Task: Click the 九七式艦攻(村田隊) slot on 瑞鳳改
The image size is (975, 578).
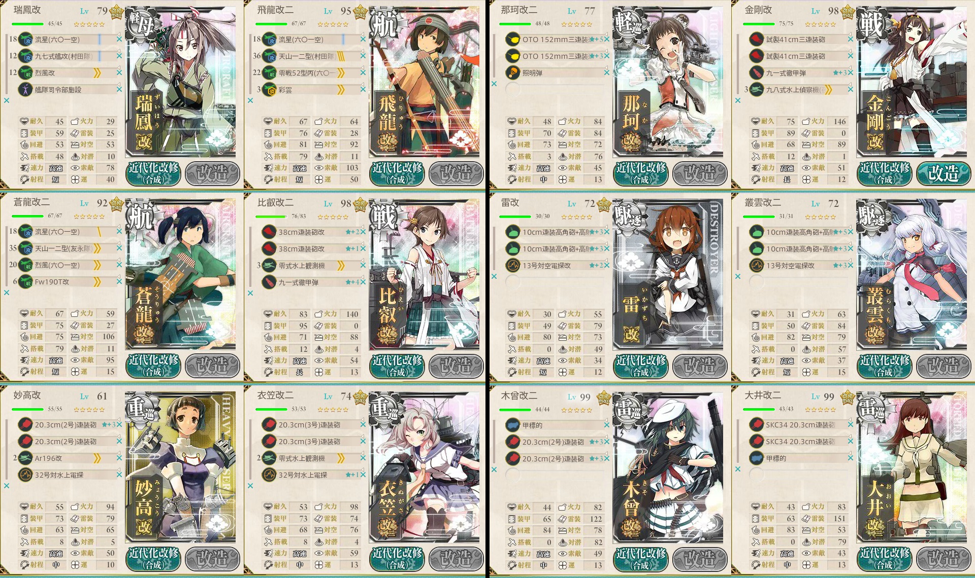Action: (69, 56)
